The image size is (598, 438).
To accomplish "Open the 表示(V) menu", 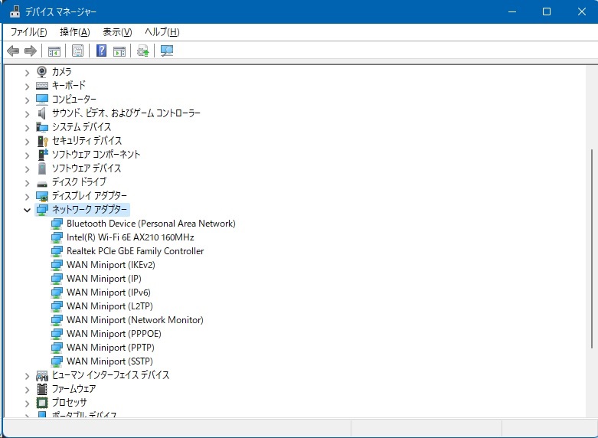I will (x=117, y=32).
